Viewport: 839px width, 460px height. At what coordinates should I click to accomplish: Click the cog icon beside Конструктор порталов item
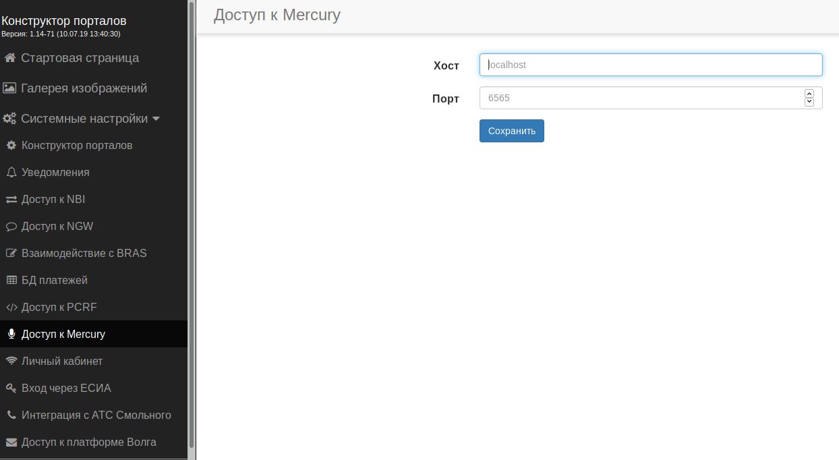[x=11, y=146]
